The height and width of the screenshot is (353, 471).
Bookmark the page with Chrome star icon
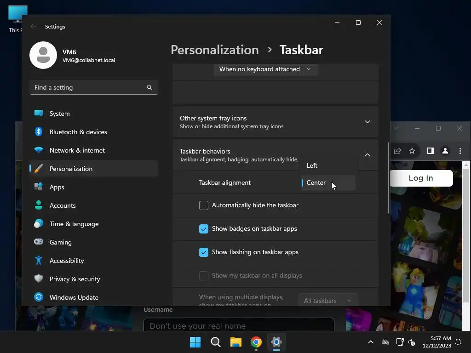(412, 151)
